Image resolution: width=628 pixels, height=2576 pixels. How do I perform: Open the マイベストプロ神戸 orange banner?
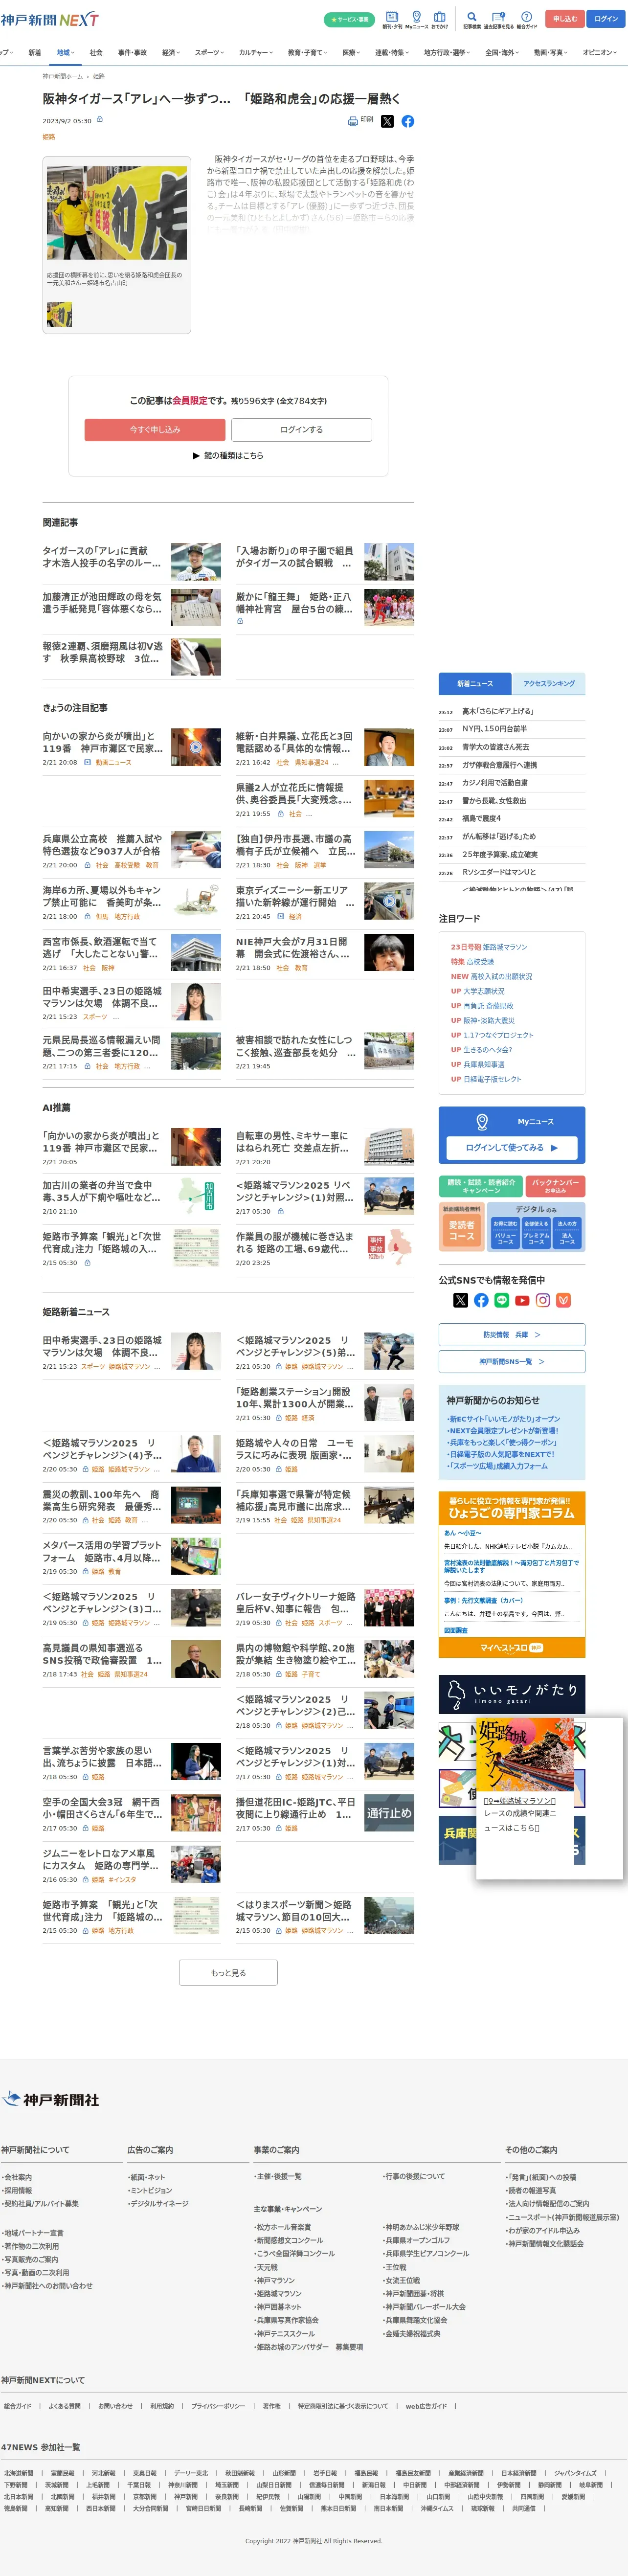point(512,1648)
